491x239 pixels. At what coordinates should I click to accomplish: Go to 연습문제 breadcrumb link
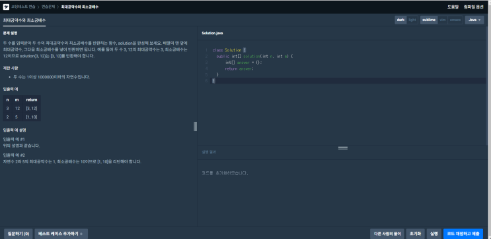48,7
